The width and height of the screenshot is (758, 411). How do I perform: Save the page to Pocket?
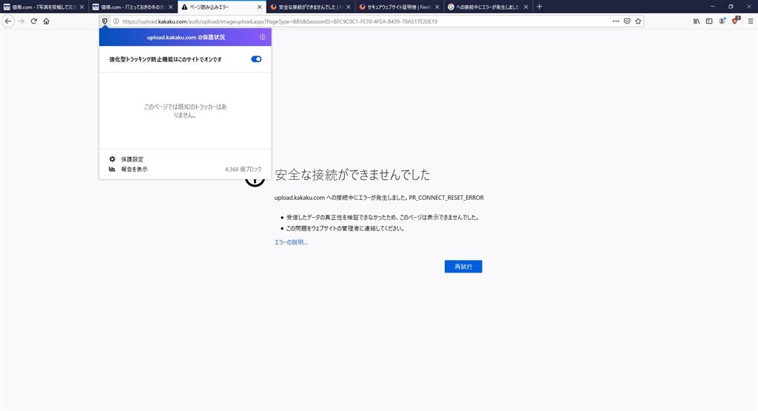[x=627, y=21]
